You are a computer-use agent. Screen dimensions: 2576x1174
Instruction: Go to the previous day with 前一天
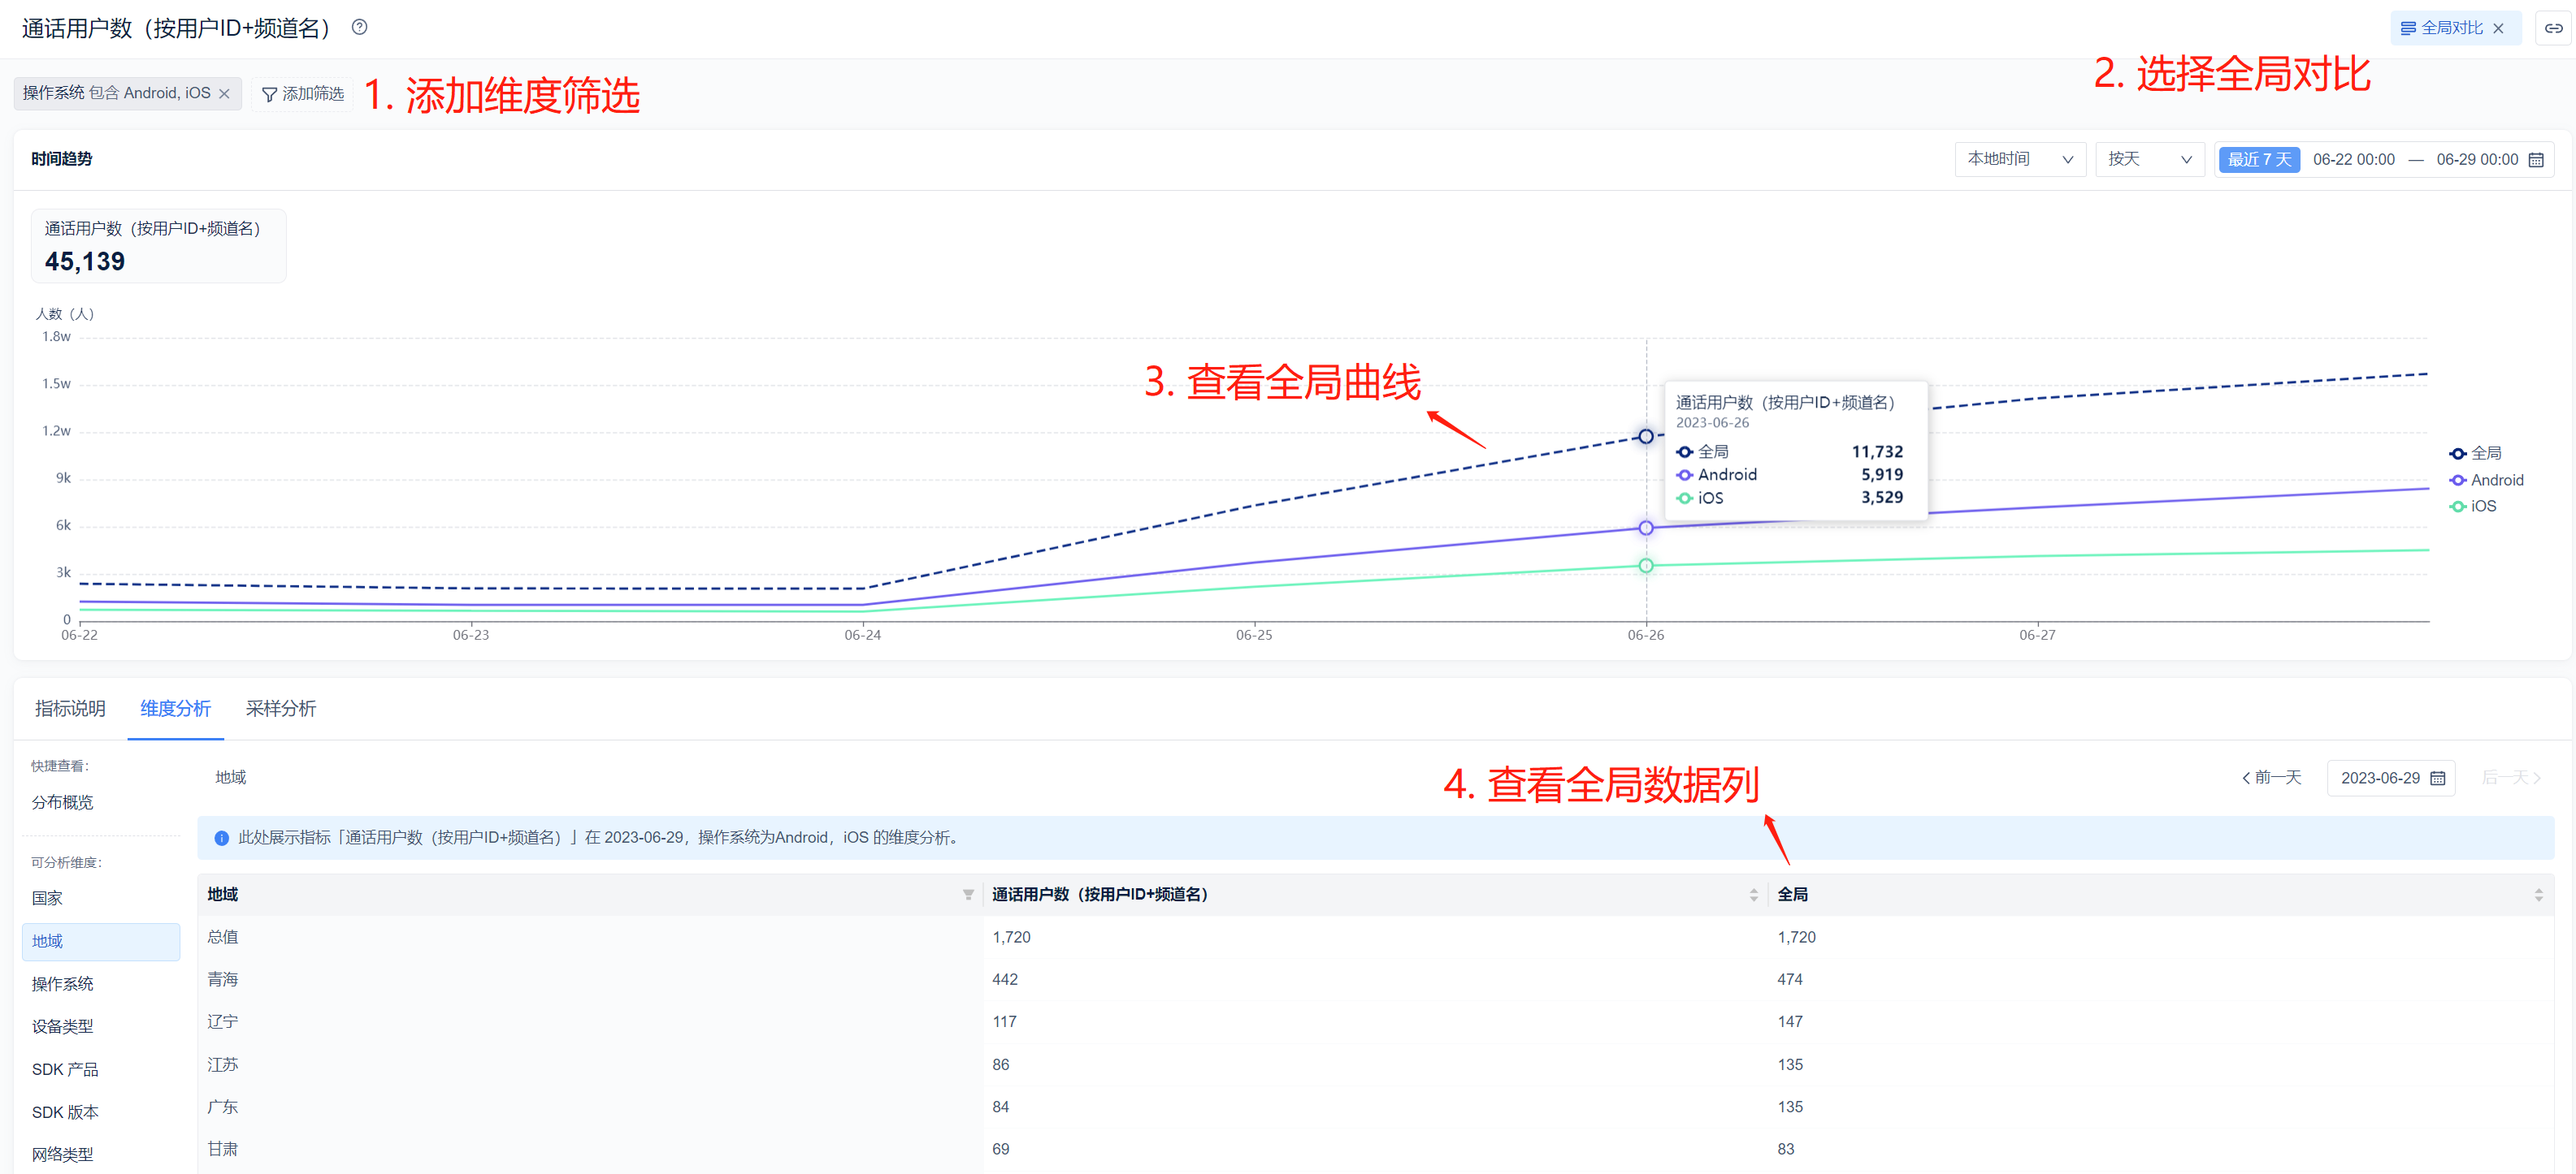coord(2271,777)
